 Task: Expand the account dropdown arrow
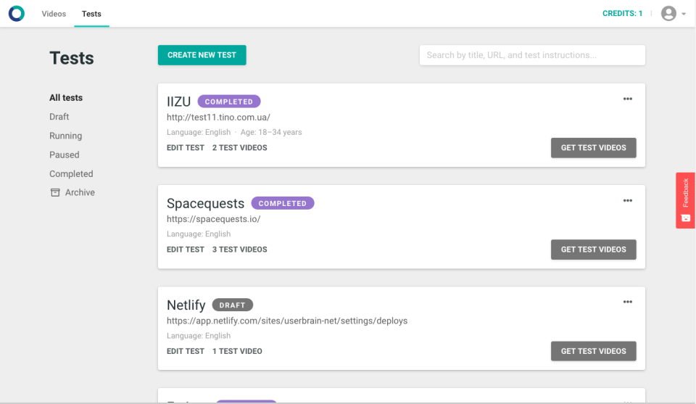point(684,15)
